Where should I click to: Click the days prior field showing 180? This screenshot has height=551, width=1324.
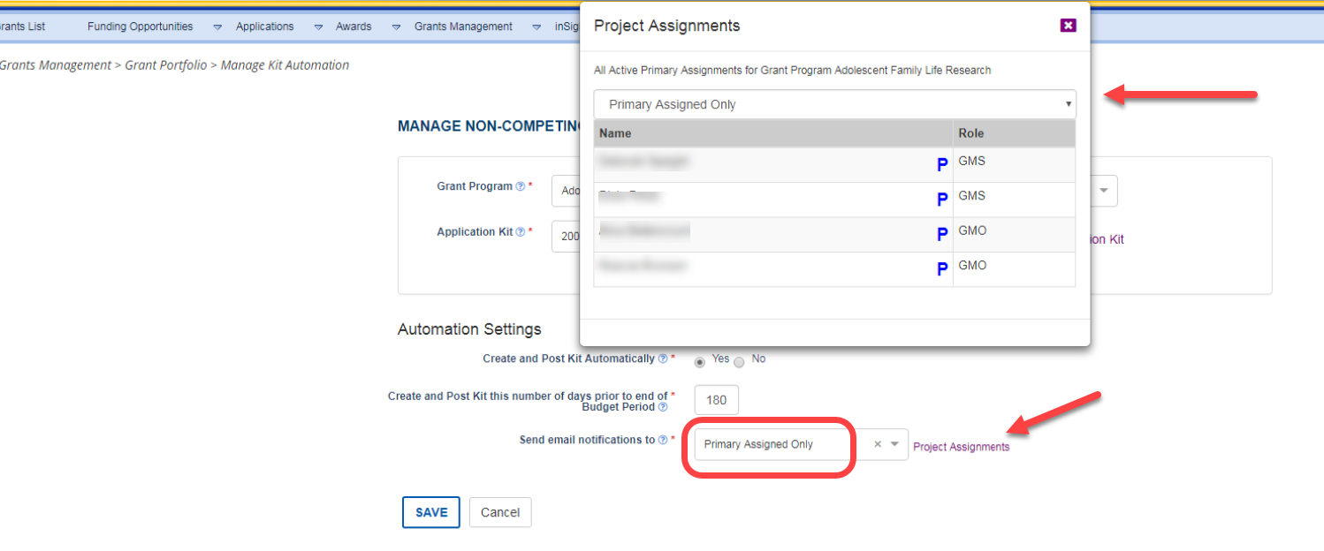click(716, 400)
